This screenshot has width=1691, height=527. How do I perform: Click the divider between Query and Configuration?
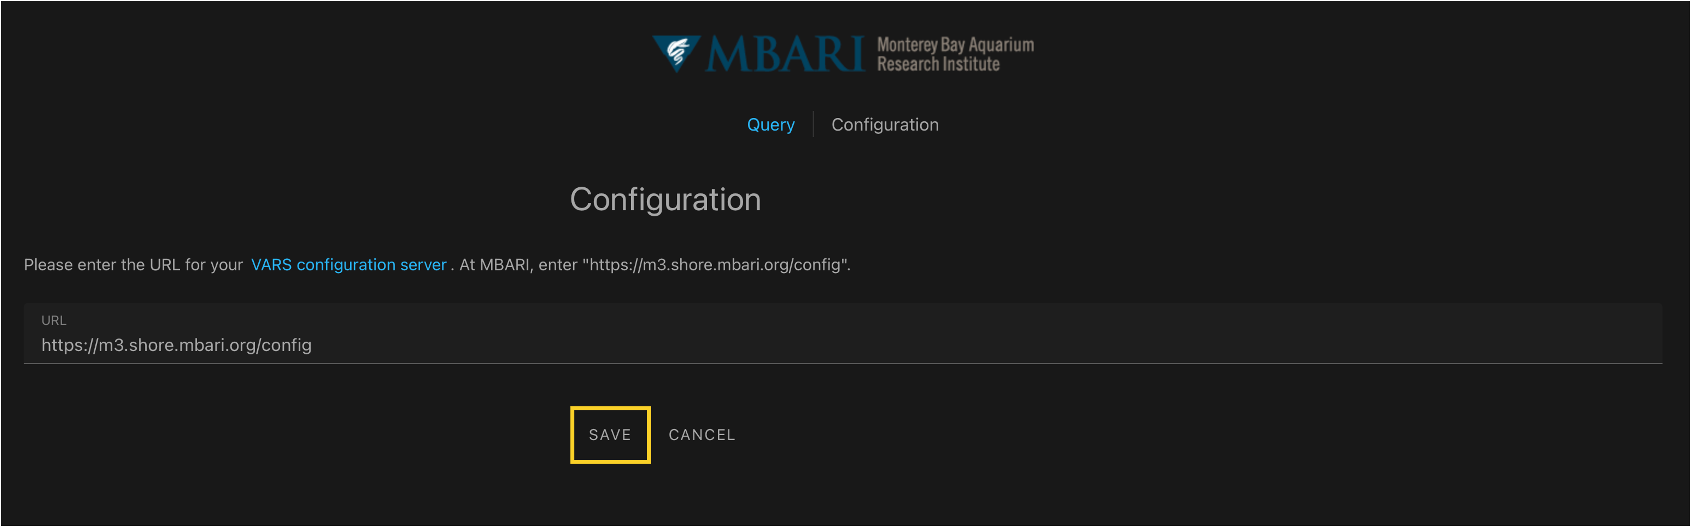click(x=813, y=124)
